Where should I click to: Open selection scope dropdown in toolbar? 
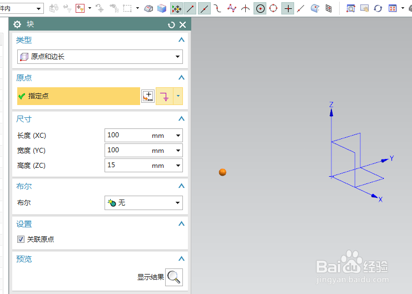tap(38, 9)
